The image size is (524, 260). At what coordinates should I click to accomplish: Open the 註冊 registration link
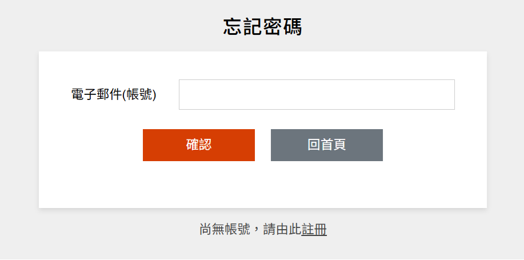click(x=314, y=230)
